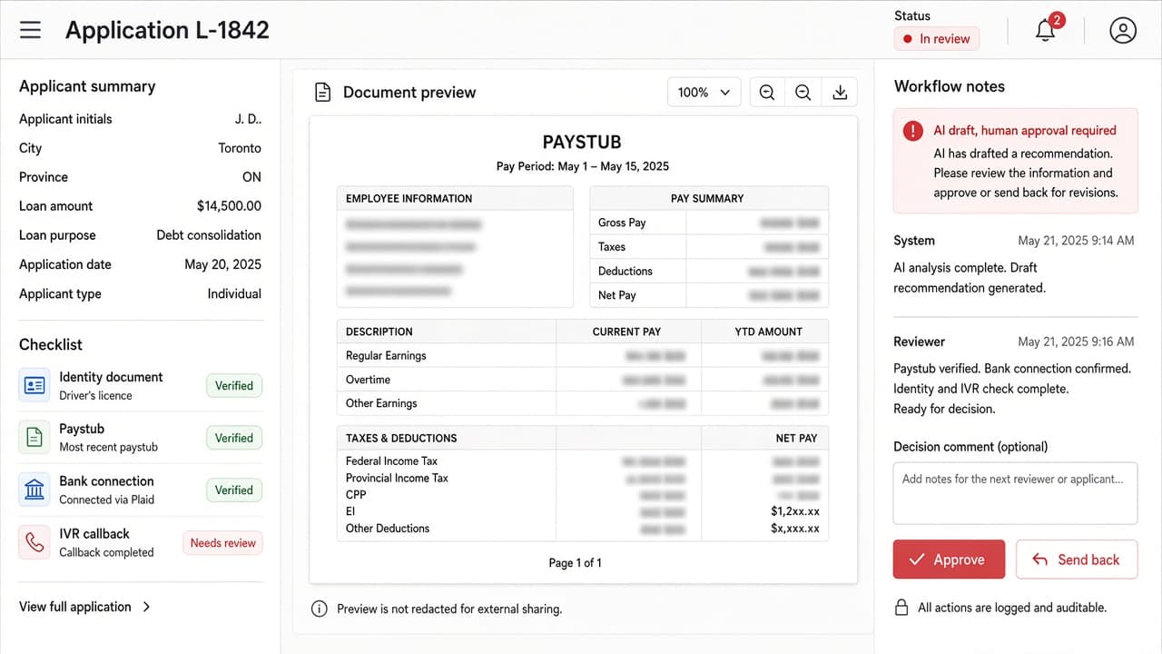Image resolution: width=1162 pixels, height=654 pixels.
Task: Open the 100% zoom level dropdown
Action: pos(704,92)
